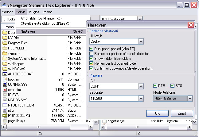
Task: Click the 189,68K size value
Action: tap(58, 116)
